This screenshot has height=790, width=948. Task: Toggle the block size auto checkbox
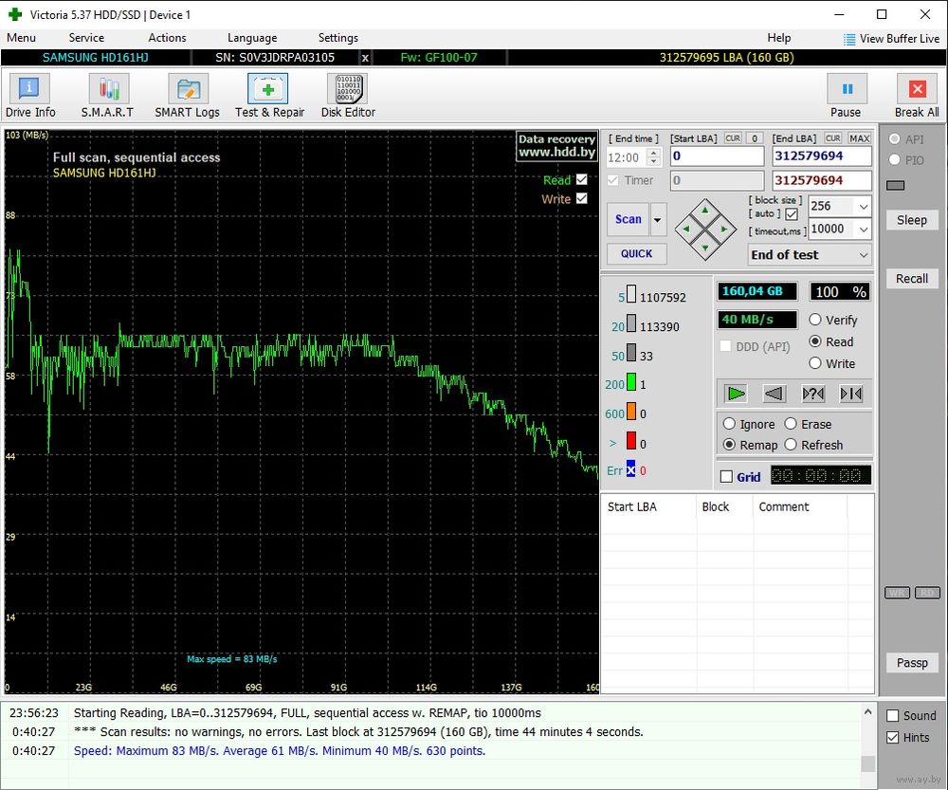click(792, 214)
